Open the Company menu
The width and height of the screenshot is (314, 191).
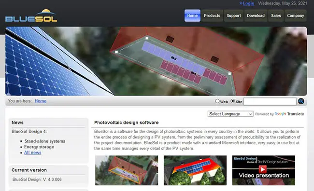point(295,15)
